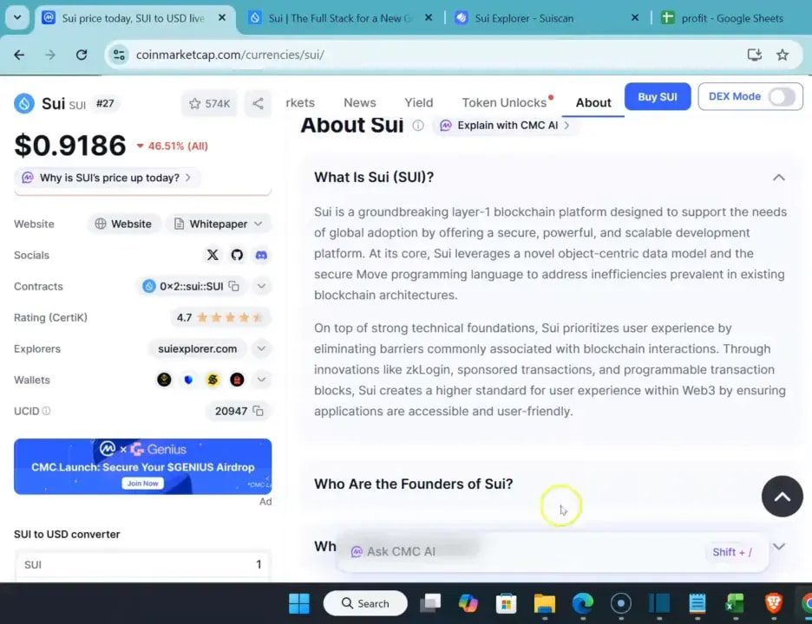Viewport: 812px width, 624px height.
Task: Expand the Wallets dropdown chevron
Action: pyautogui.click(x=261, y=380)
